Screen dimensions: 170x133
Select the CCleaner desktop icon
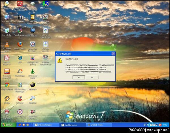coord(20,100)
